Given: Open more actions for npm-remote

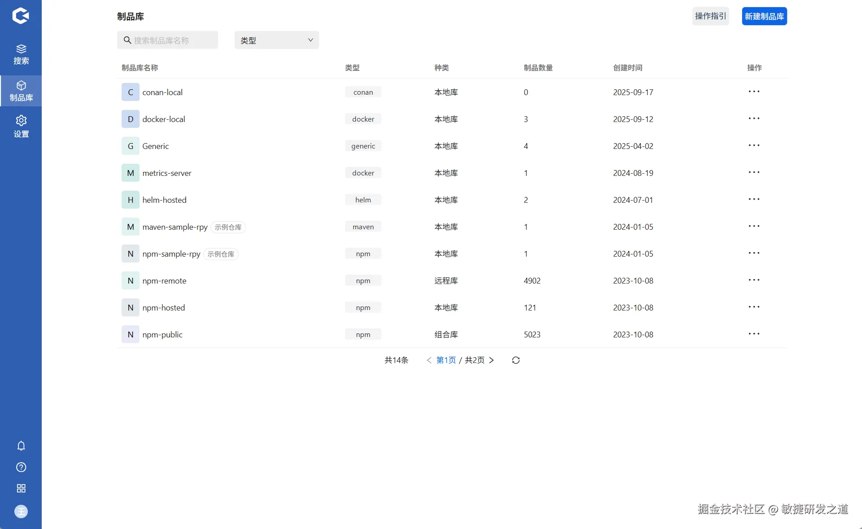Looking at the screenshot, I should [754, 280].
